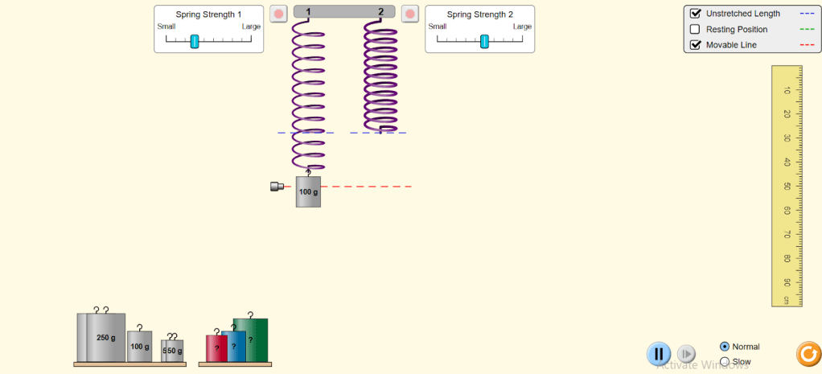Uncheck the Unstretched Length checkbox

tap(696, 14)
